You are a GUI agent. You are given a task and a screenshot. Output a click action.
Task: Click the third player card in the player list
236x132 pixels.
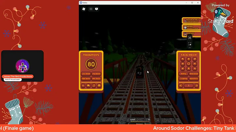(191, 34)
